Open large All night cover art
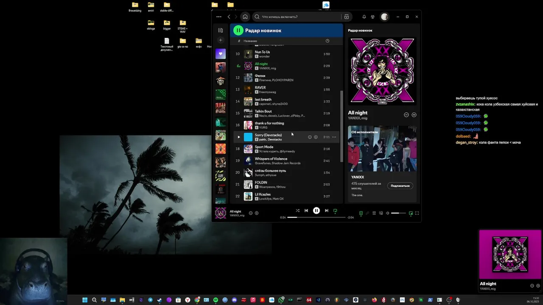Viewport: 543px width, 305px height. tap(382, 71)
